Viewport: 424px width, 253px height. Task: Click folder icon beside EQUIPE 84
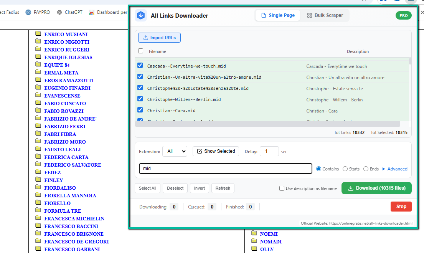coord(38,64)
